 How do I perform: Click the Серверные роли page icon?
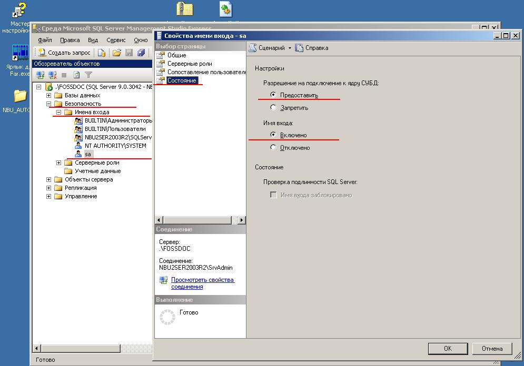click(x=161, y=63)
